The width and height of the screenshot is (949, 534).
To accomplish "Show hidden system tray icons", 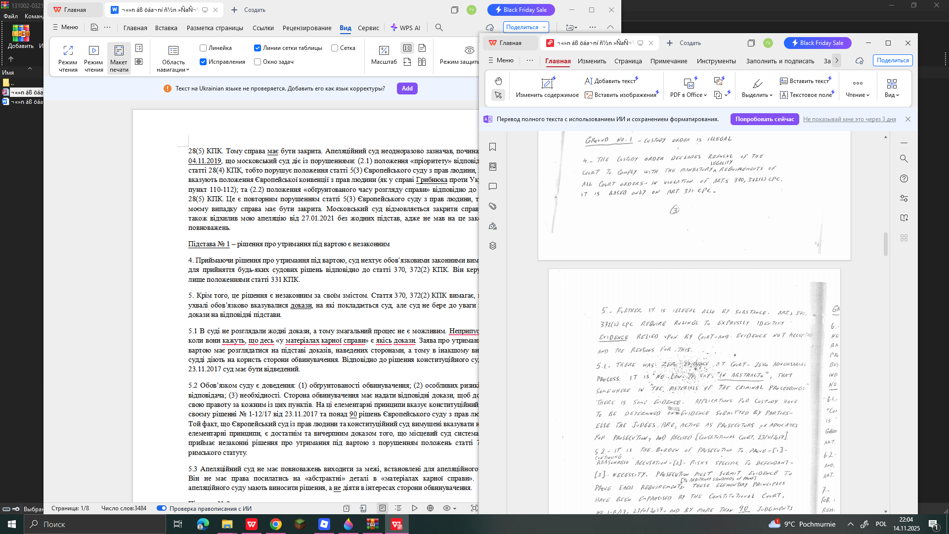I will coord(851,524).
